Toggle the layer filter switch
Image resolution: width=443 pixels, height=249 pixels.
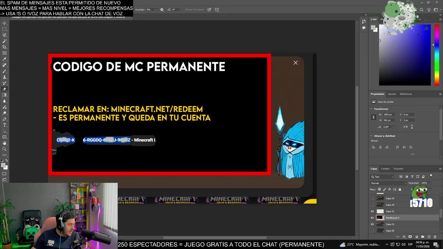[x=431, y=176]
